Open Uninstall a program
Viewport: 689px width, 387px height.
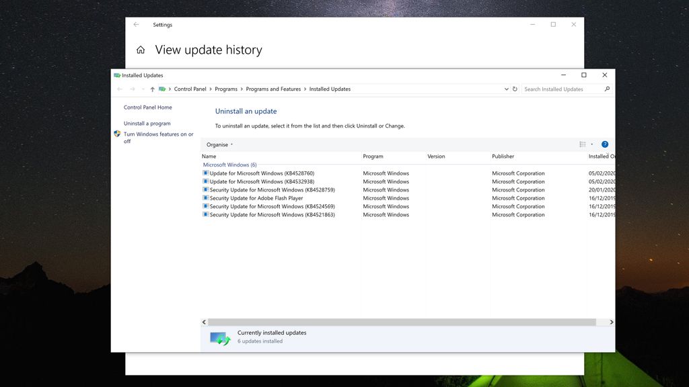pos(147,123)
